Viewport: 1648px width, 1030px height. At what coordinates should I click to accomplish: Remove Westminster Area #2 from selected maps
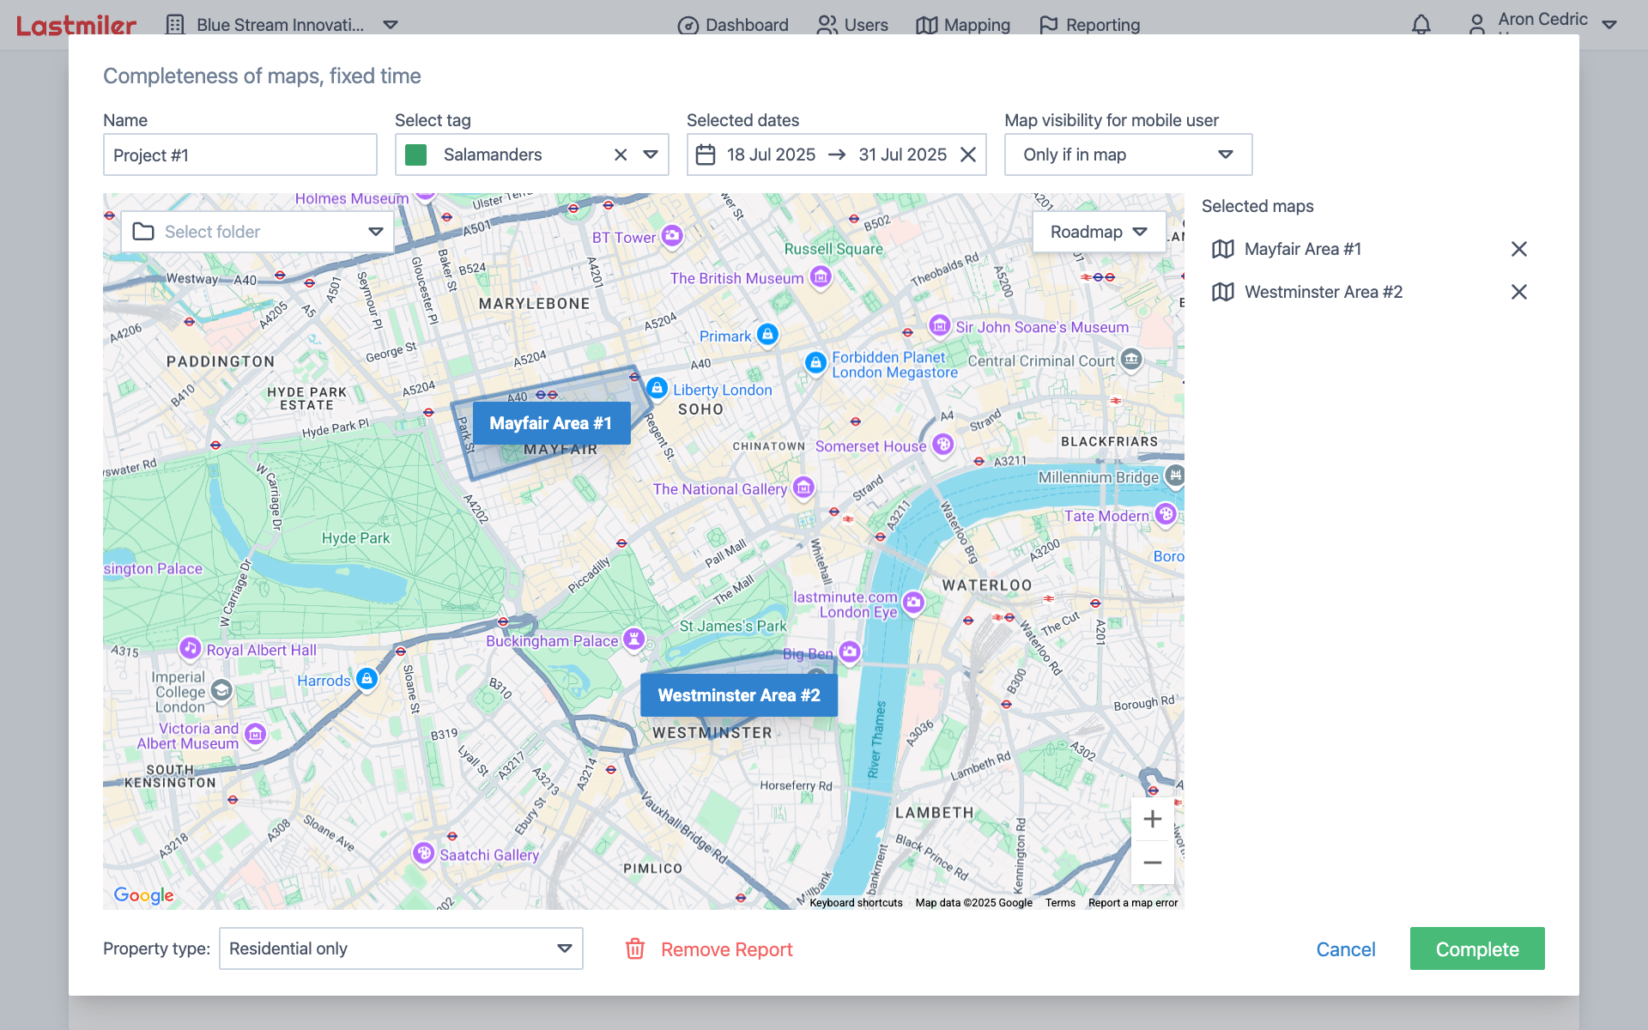[1519, 292]
